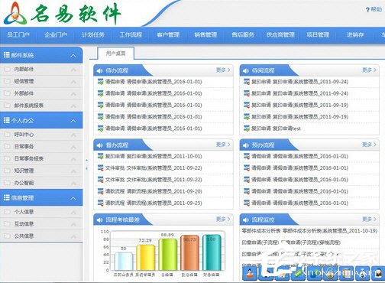
Task: Collapse the 个人办公 section with its chevron
Action: (x=73, y=121)
